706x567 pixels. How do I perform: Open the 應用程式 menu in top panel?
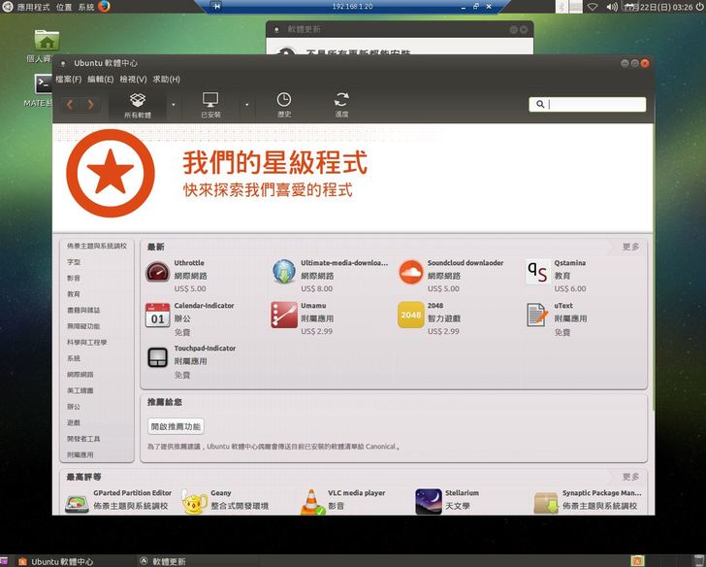[33, 7]
